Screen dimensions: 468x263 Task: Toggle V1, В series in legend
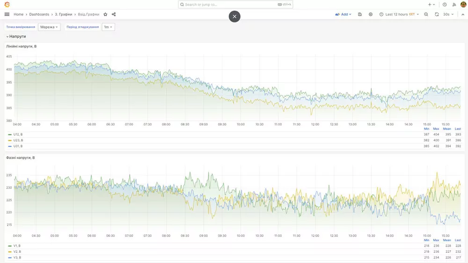tap(17, 246)
